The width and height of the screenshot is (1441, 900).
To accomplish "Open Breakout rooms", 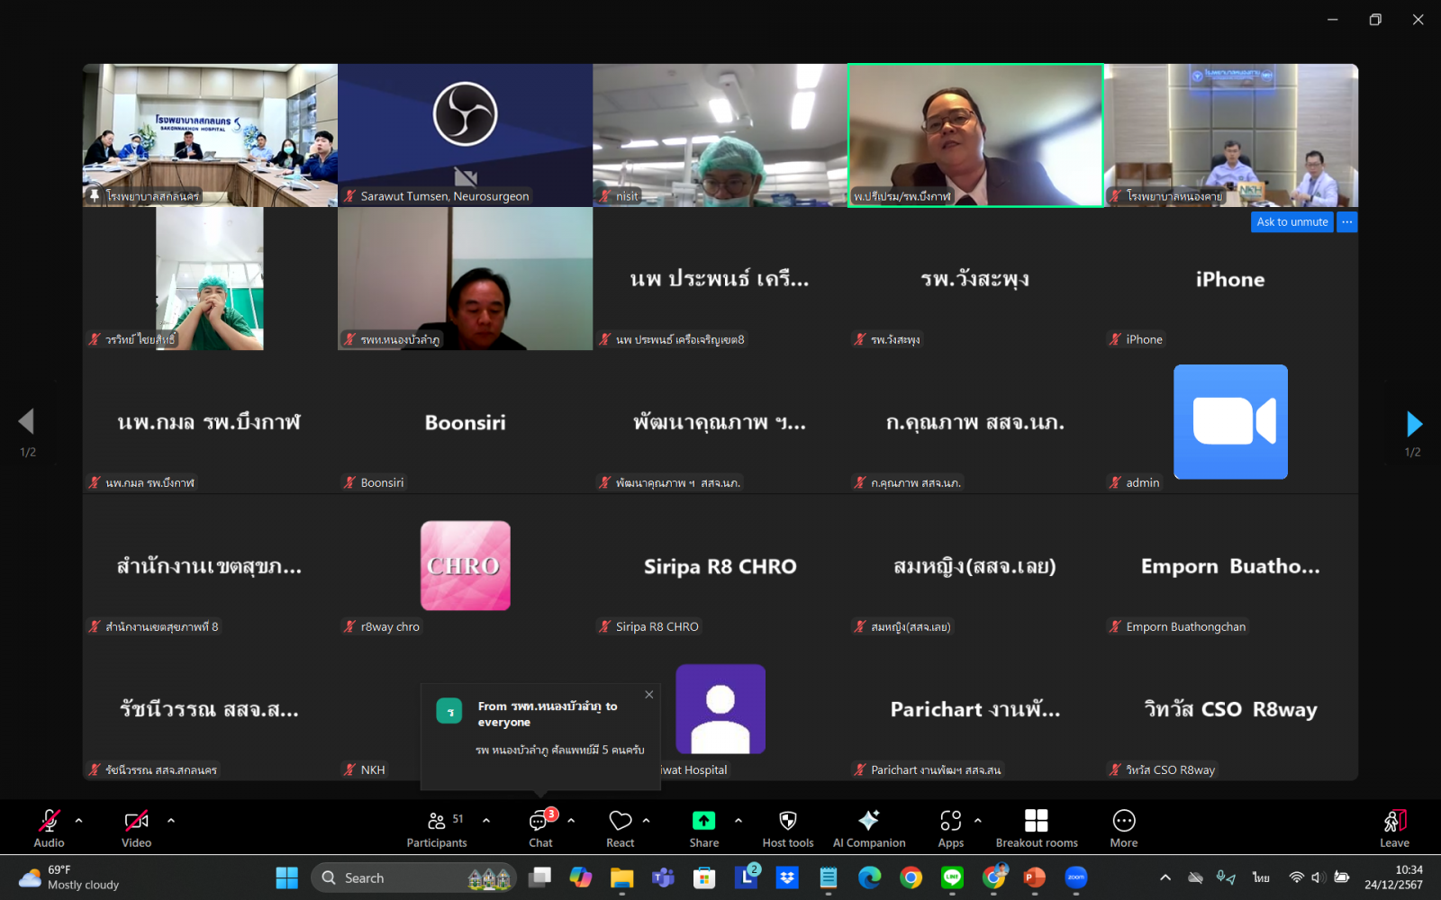I will [1037, 828].
